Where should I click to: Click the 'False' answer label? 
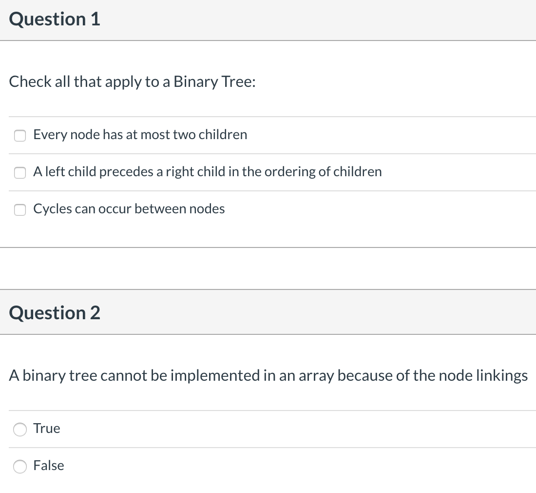click(48, 466)
